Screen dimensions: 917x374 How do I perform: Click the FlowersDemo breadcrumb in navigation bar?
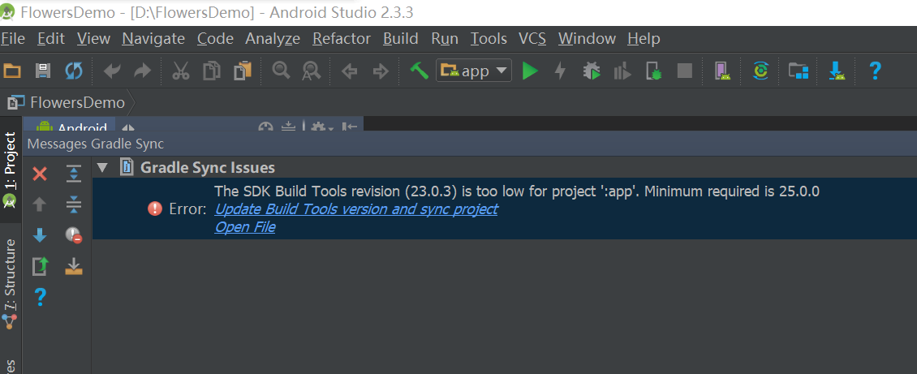point(77,103)
